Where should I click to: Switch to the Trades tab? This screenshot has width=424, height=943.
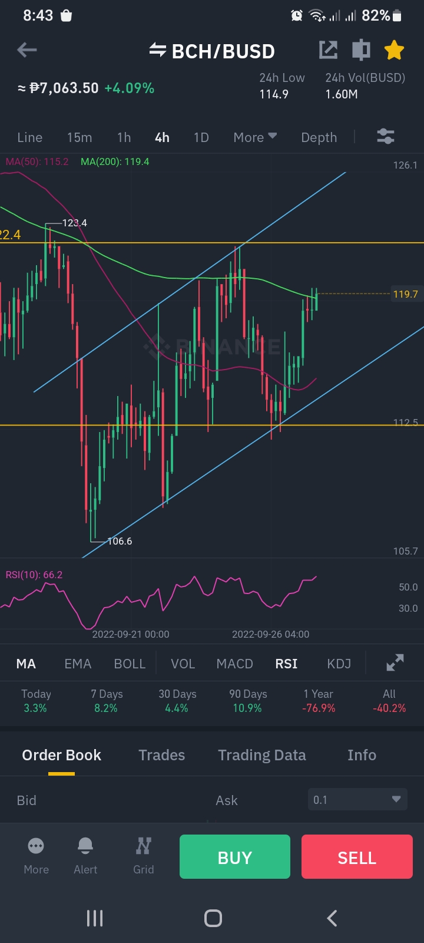click(162, 755)
